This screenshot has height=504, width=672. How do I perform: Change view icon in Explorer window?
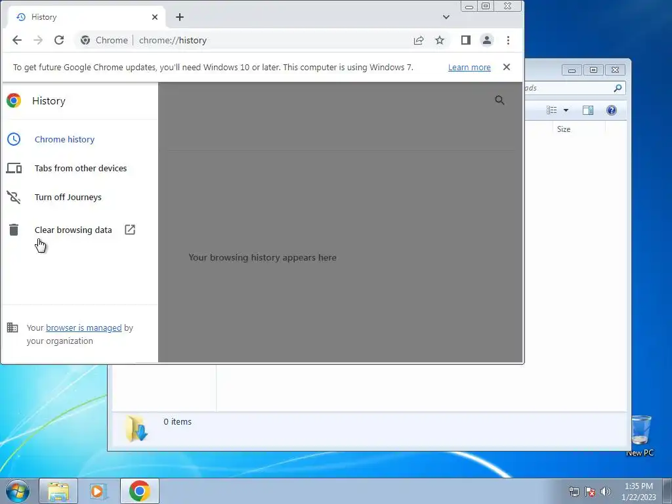click(551, 110)
